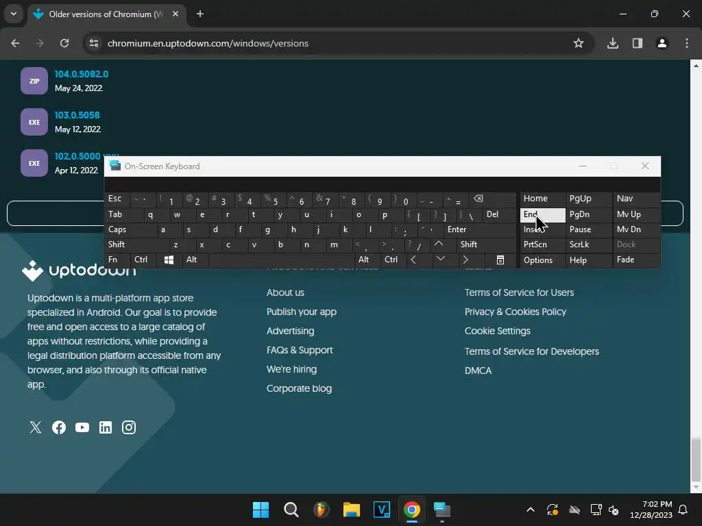The image size is (702, 526).
Task: Open Chrome side panel icon
Action: [638, 43]
